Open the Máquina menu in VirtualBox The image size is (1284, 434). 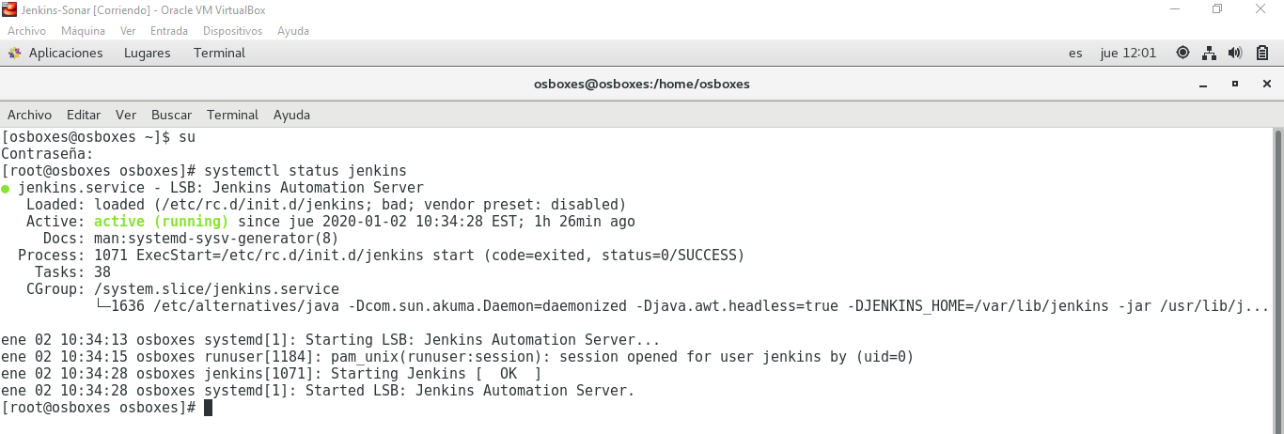(83, 31)
